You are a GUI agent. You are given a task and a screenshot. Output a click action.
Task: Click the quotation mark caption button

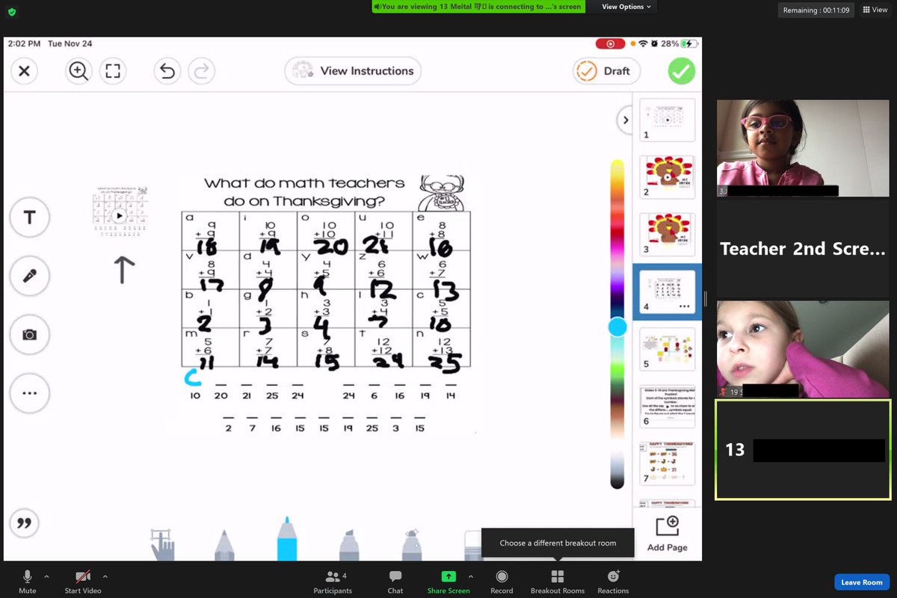point(24,523)
